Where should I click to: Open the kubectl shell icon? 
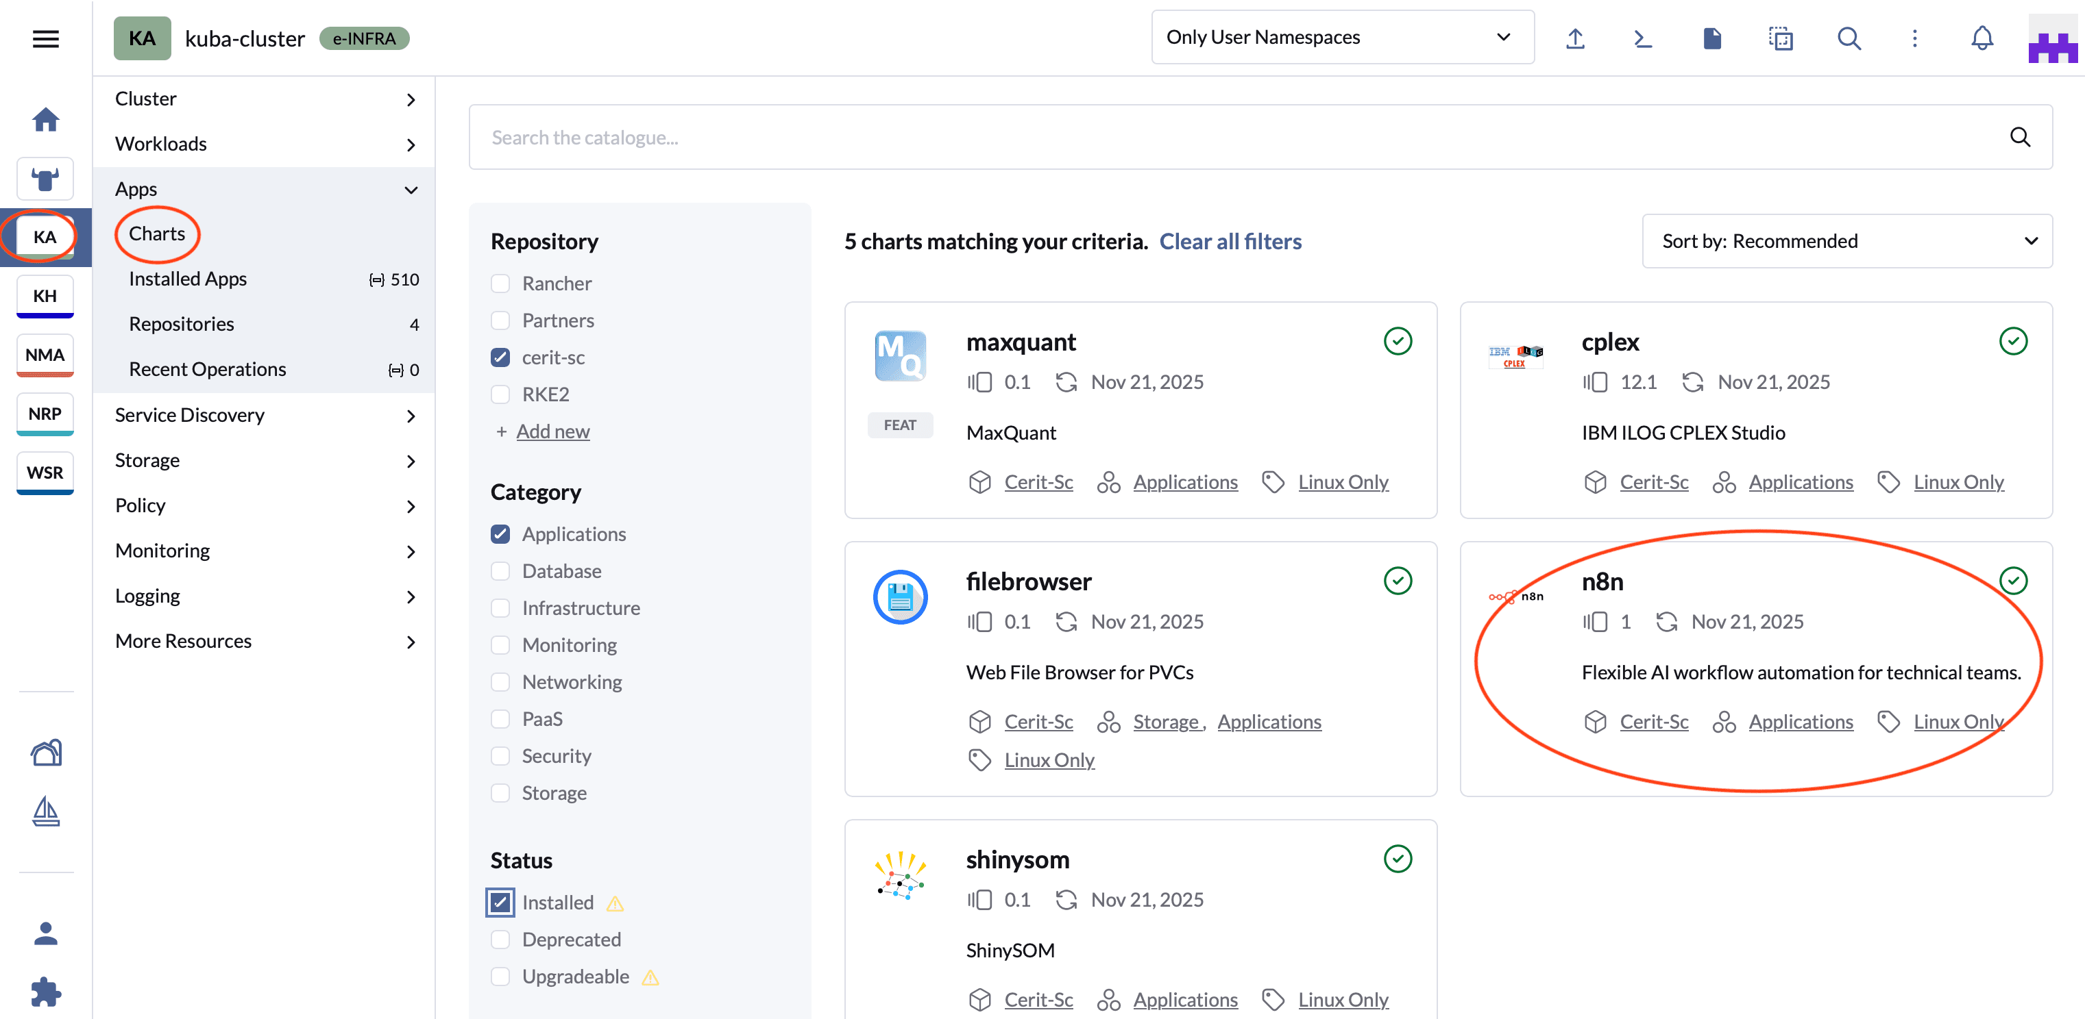pyautogui.click(x=1642, y=38)
